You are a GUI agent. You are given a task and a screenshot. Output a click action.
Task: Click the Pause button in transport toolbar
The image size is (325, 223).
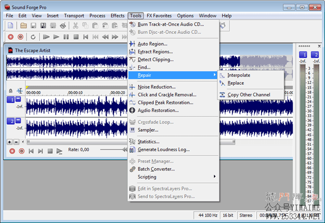[66, 37]
